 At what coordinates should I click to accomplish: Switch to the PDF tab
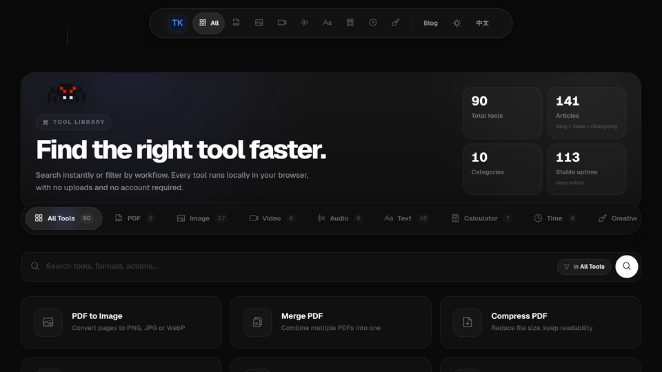[x=134, y=218]
